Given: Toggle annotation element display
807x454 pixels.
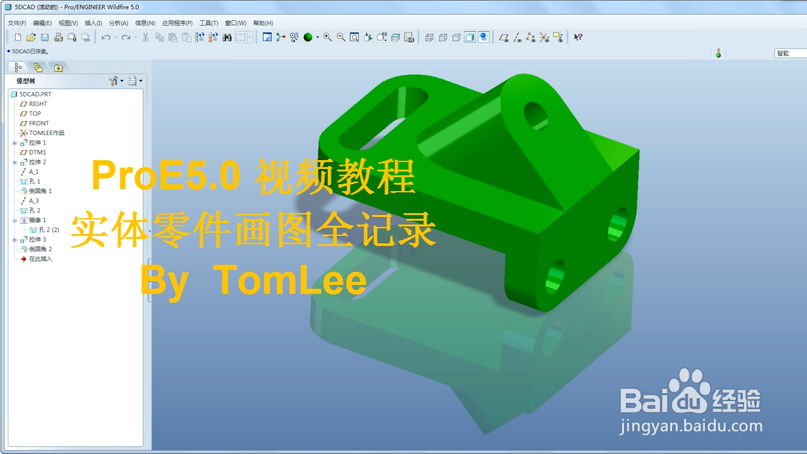Looking at the screenshot, I should [558, 37].
